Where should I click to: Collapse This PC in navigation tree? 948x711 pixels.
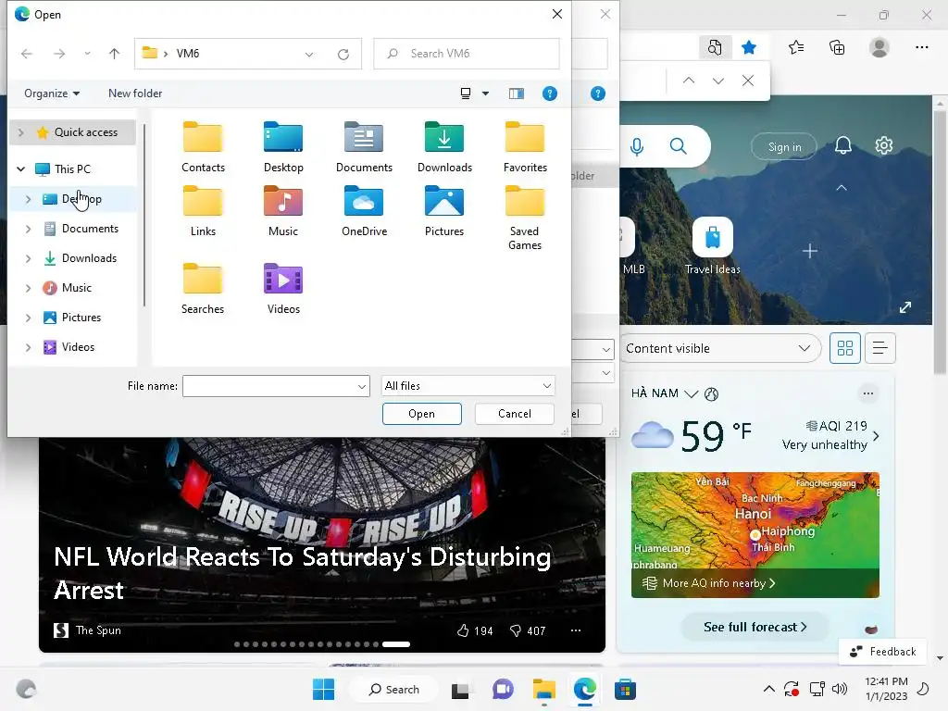(21, 169)
